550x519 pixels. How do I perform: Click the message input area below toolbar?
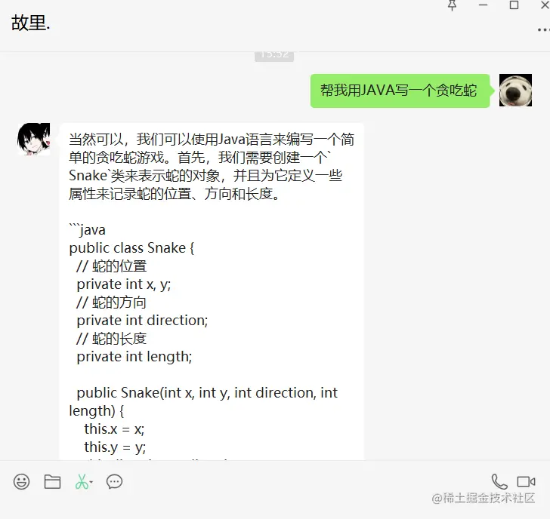(275, 505)
